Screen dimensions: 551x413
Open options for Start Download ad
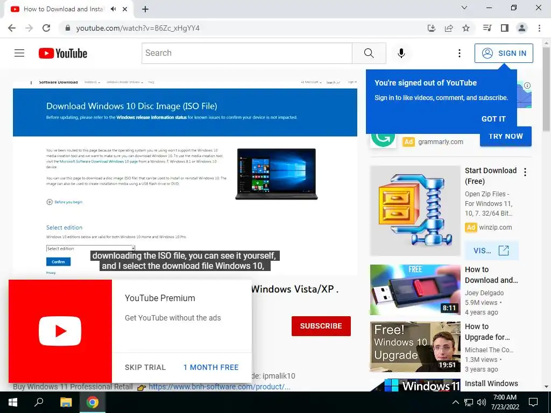(525, 172)
